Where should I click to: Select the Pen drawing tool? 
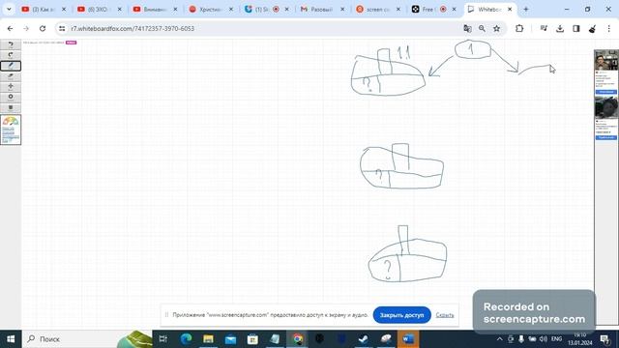coord(11,66)
